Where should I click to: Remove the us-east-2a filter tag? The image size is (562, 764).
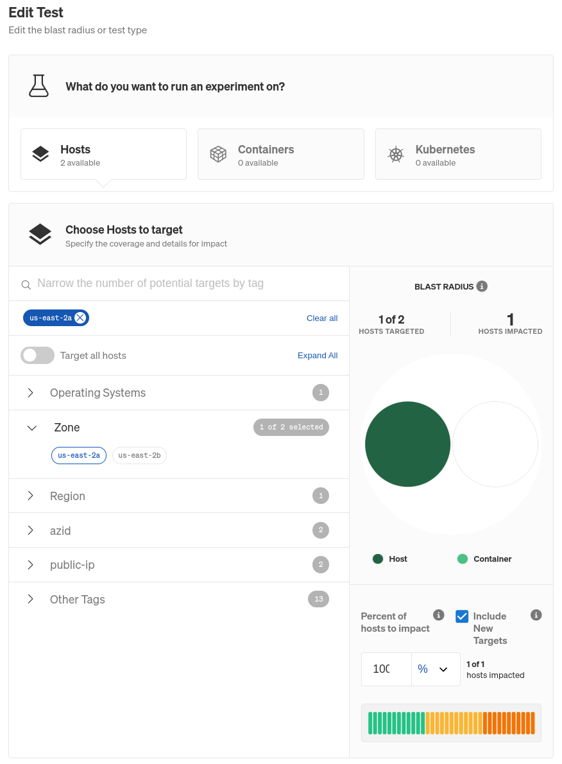pos(80,318)
